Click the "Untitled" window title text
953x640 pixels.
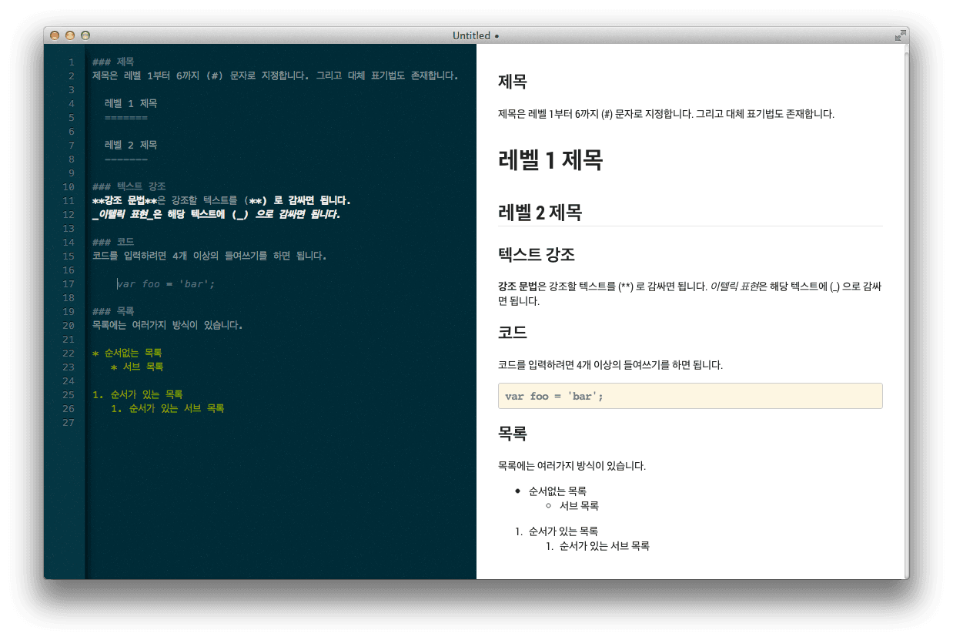[x=471, y=35]
